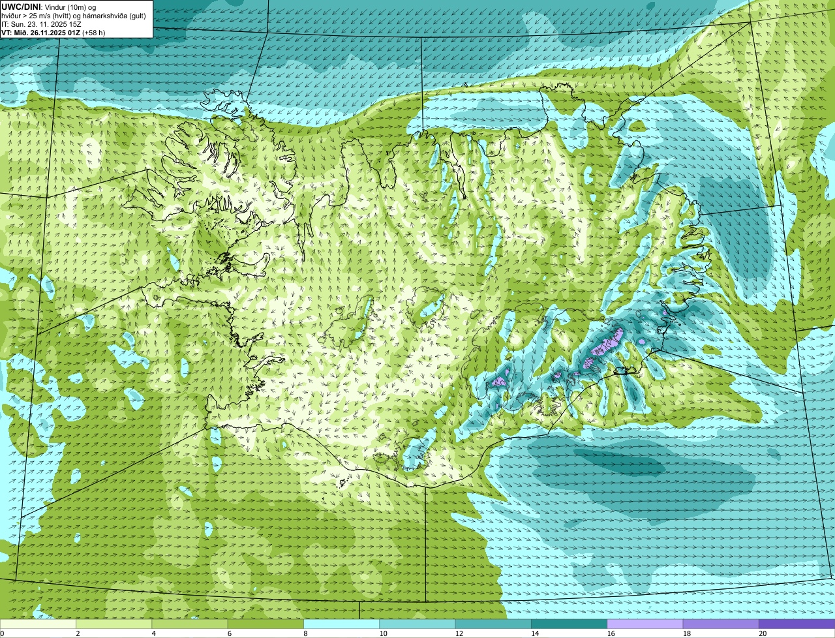Image resolution: width=835 pixels, height=638 pixels.
Task: Click the 16–18 m/s light purple legend swatch
Action: pos(645,624)
